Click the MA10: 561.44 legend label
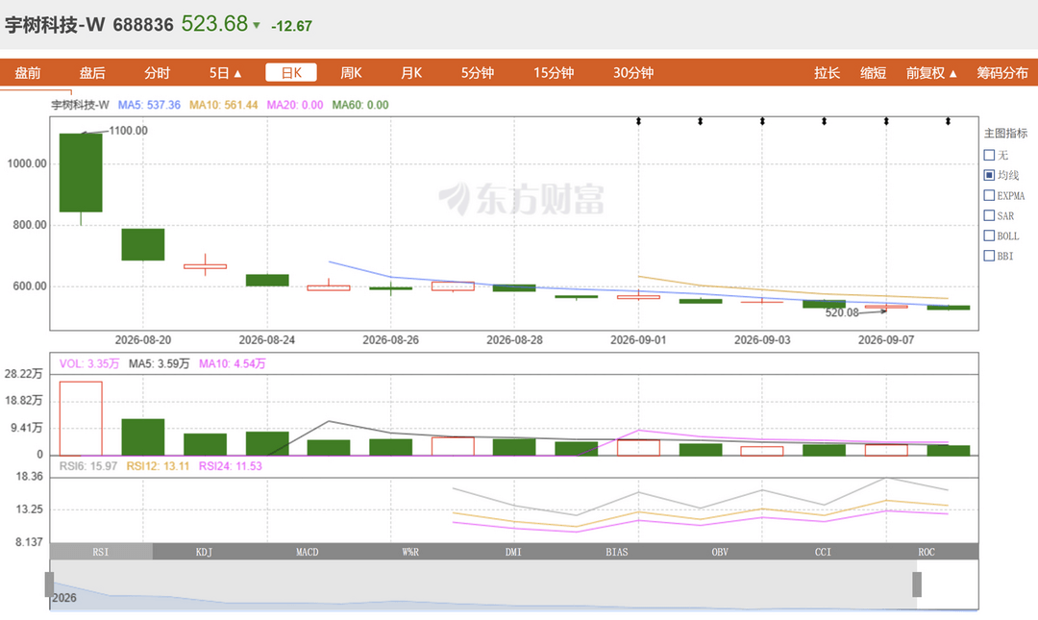Image resolution: width=1038 pixels, height=620 pixels. [224, 105]
